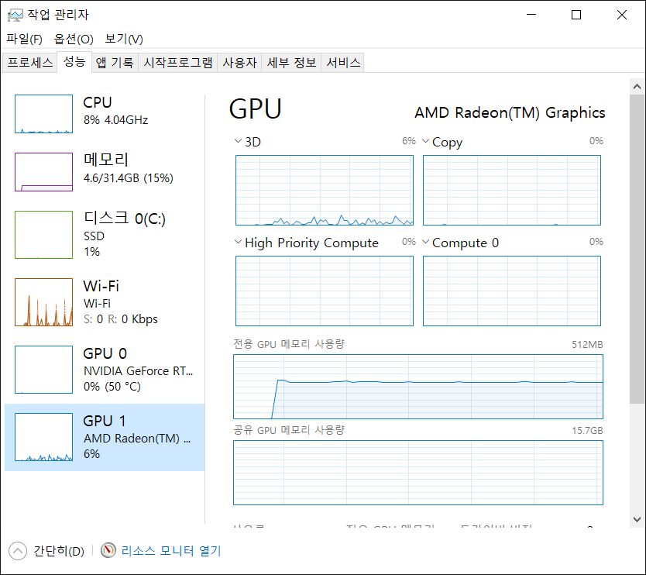Open the 옵션(O) menu
Screen dimensions: 646x575
(74, 39)
